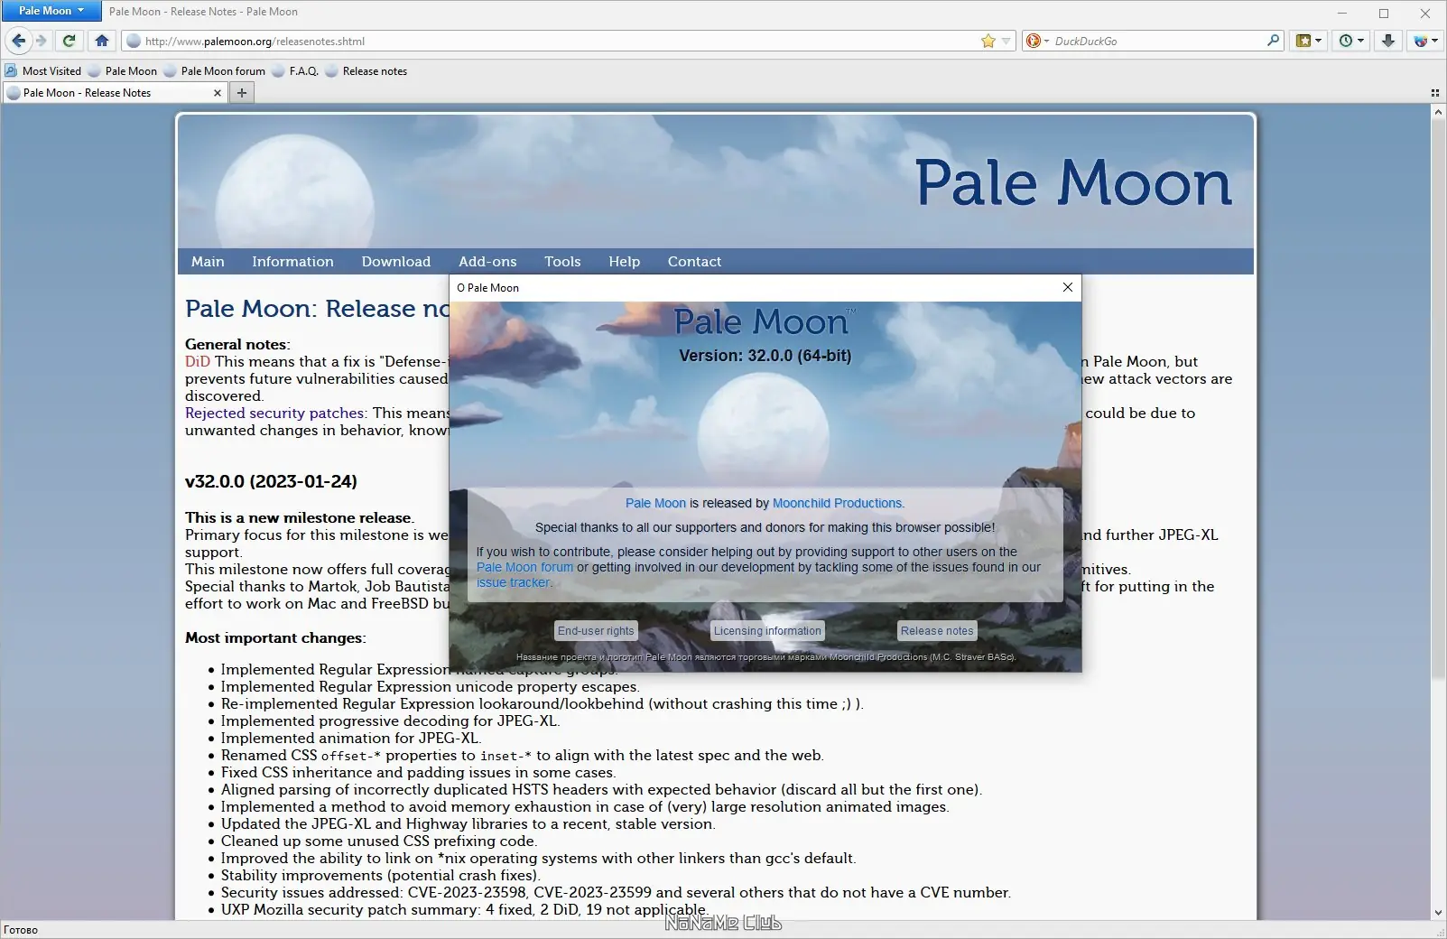Screen dimensions: 1447x939
Task: Open the Download website menu
Action: [396, 262]
